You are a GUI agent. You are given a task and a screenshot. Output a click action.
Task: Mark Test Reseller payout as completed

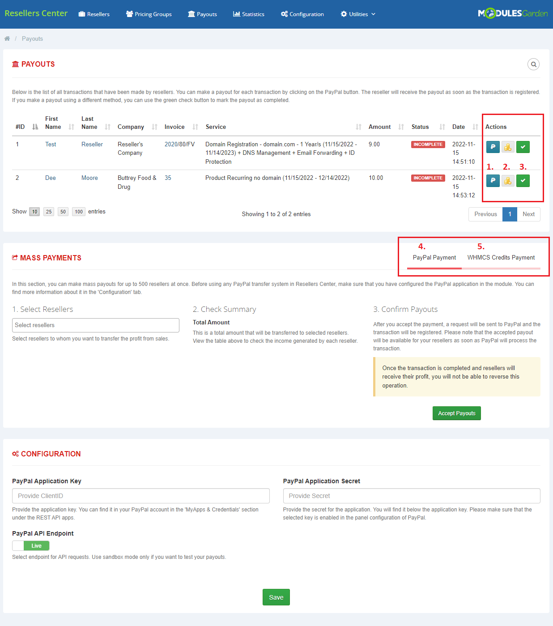point(523,147)
